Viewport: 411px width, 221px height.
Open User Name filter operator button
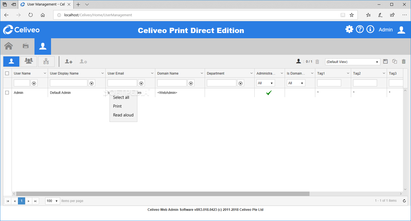[x=34, y=83]
